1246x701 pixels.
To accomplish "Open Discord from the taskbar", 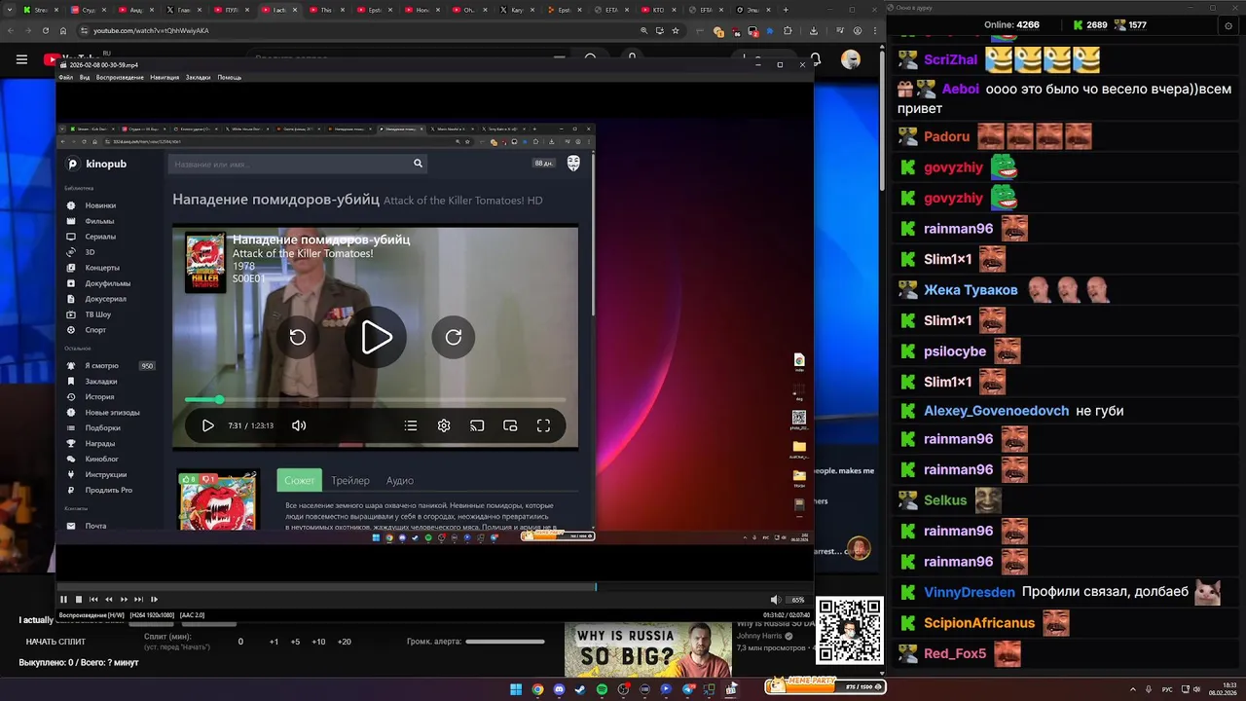I will [x=559, y=689].
